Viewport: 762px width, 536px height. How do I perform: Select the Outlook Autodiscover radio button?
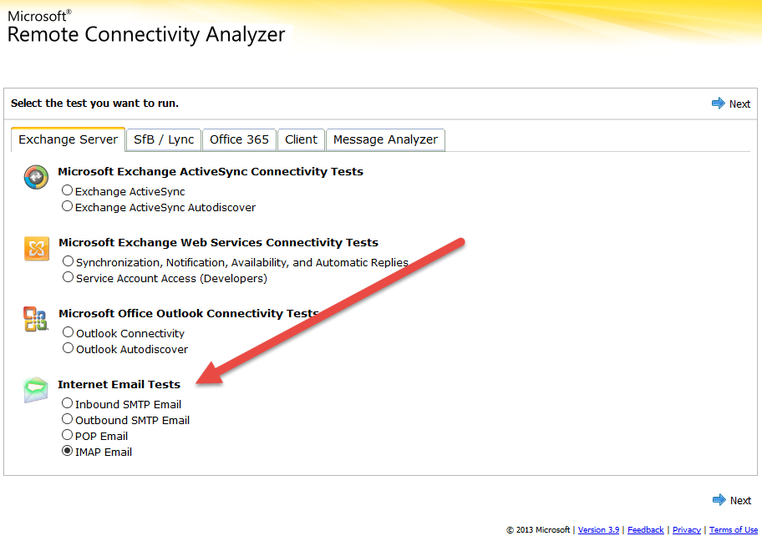pyautogui.click(x=68, y=348)
